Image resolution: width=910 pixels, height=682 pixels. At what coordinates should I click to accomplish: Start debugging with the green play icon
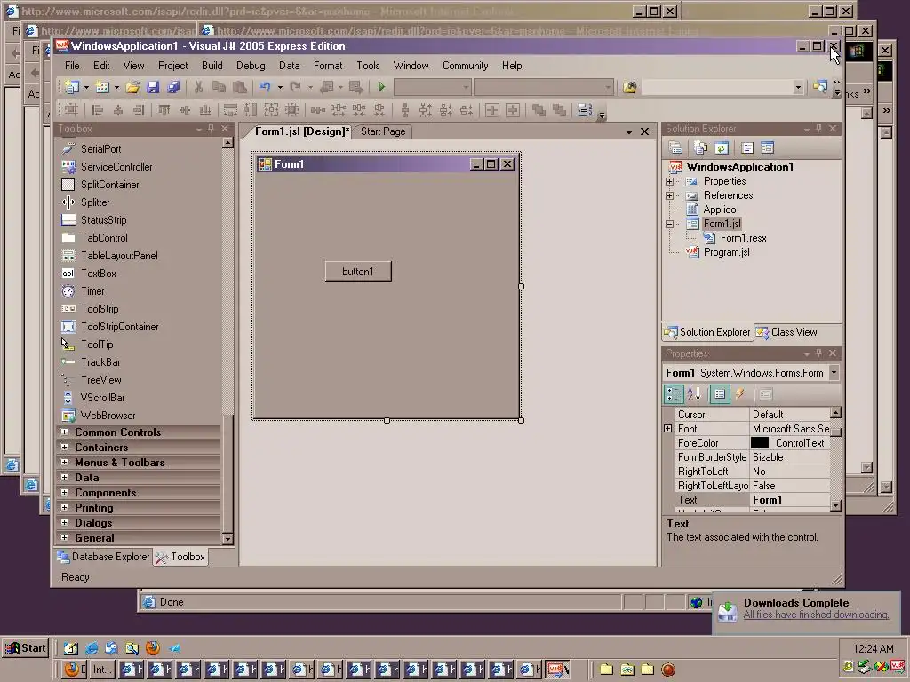click(x=381, y=88)
